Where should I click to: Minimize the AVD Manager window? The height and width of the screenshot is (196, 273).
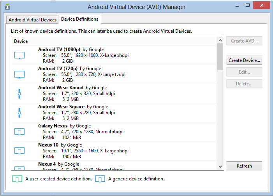(x=237, y=6)
